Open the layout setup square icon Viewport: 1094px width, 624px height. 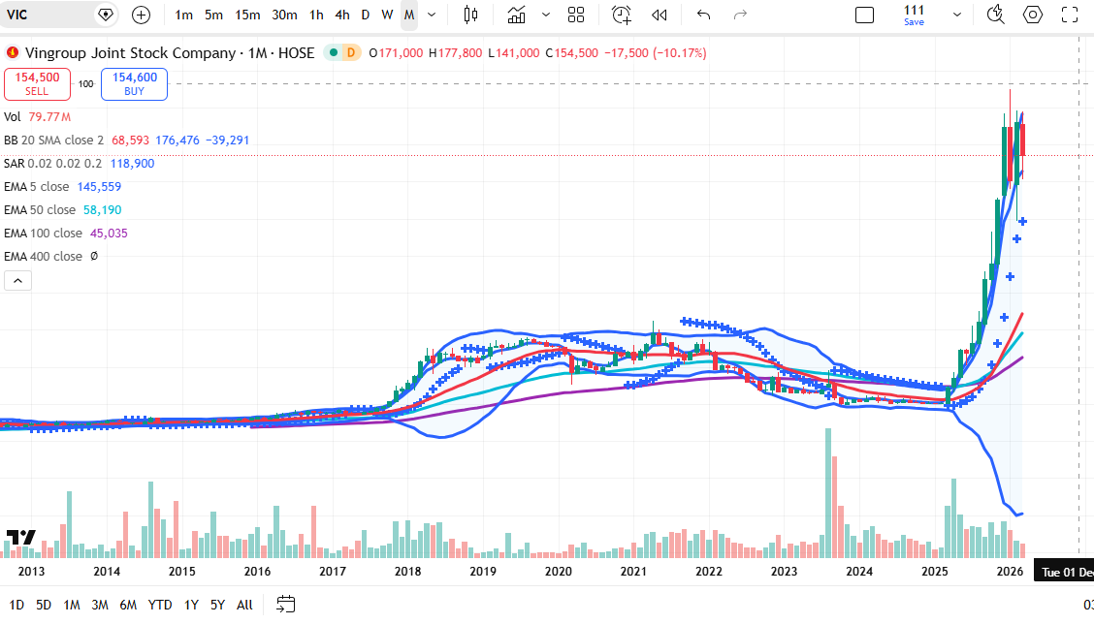click(x=864, y=15)
